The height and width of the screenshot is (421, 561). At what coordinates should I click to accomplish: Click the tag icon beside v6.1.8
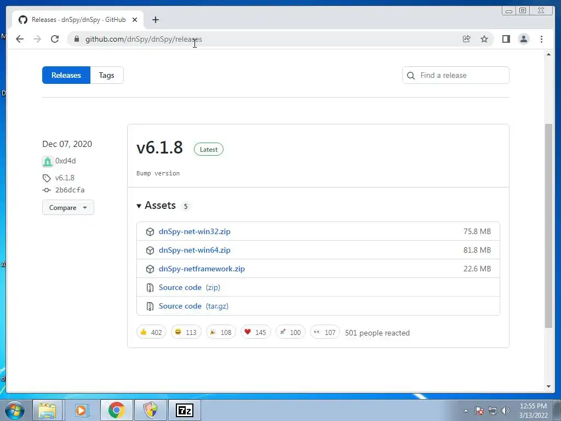click(47, 178)
